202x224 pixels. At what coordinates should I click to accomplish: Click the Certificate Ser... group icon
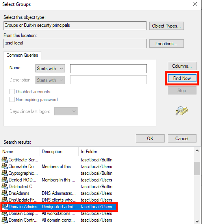click(5, 159)
